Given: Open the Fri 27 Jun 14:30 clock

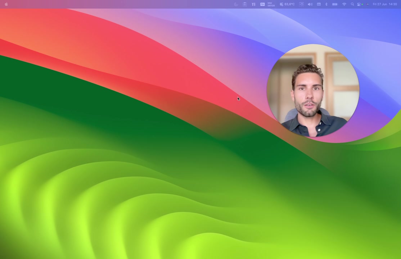Looking at the screenshot, I should click(385, 4).
